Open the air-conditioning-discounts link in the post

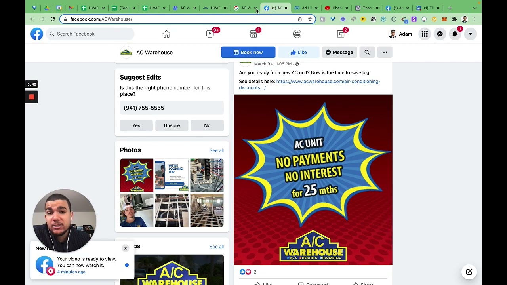310,84
